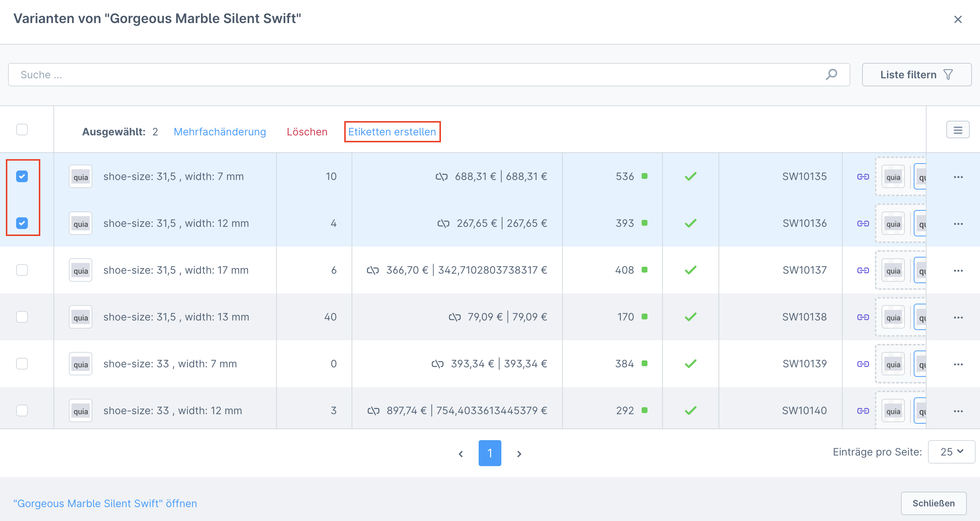
Task: Open three-dot menu for SW10136 row
Action: pos(958,224)
